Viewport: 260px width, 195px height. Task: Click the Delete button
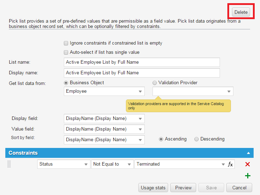(x=241, y=12)
